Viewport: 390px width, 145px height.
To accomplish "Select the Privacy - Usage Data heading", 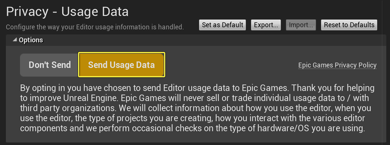I will [x=67, y=12].
